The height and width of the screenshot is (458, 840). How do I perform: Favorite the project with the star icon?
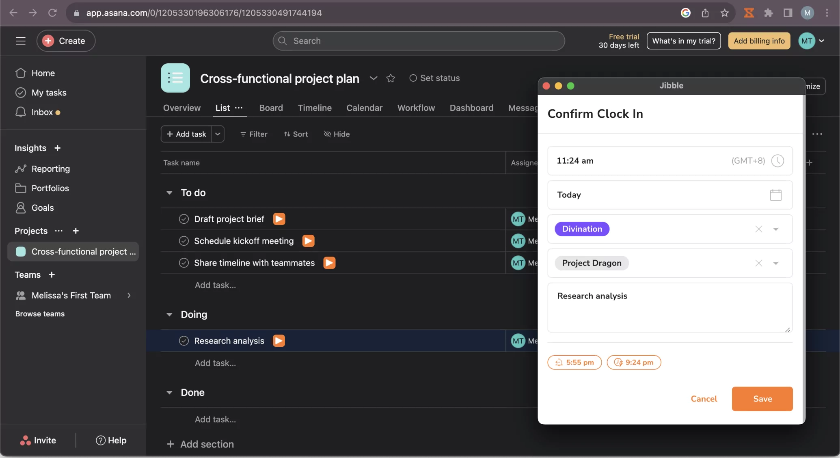[x=391, y=78]
